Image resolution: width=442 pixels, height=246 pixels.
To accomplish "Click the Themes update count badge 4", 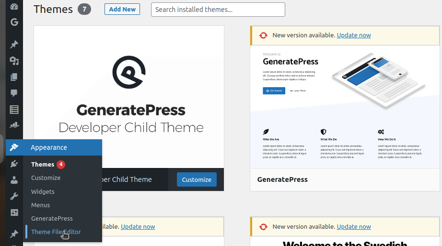I will tap(61, 164).
